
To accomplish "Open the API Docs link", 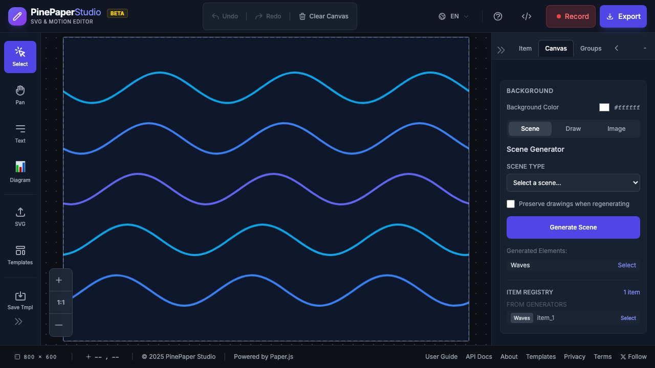I will click(478, 356).
